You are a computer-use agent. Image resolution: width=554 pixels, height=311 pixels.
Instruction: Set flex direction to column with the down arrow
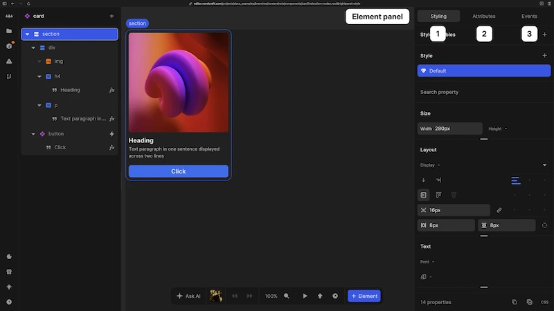tap(423, 180)
